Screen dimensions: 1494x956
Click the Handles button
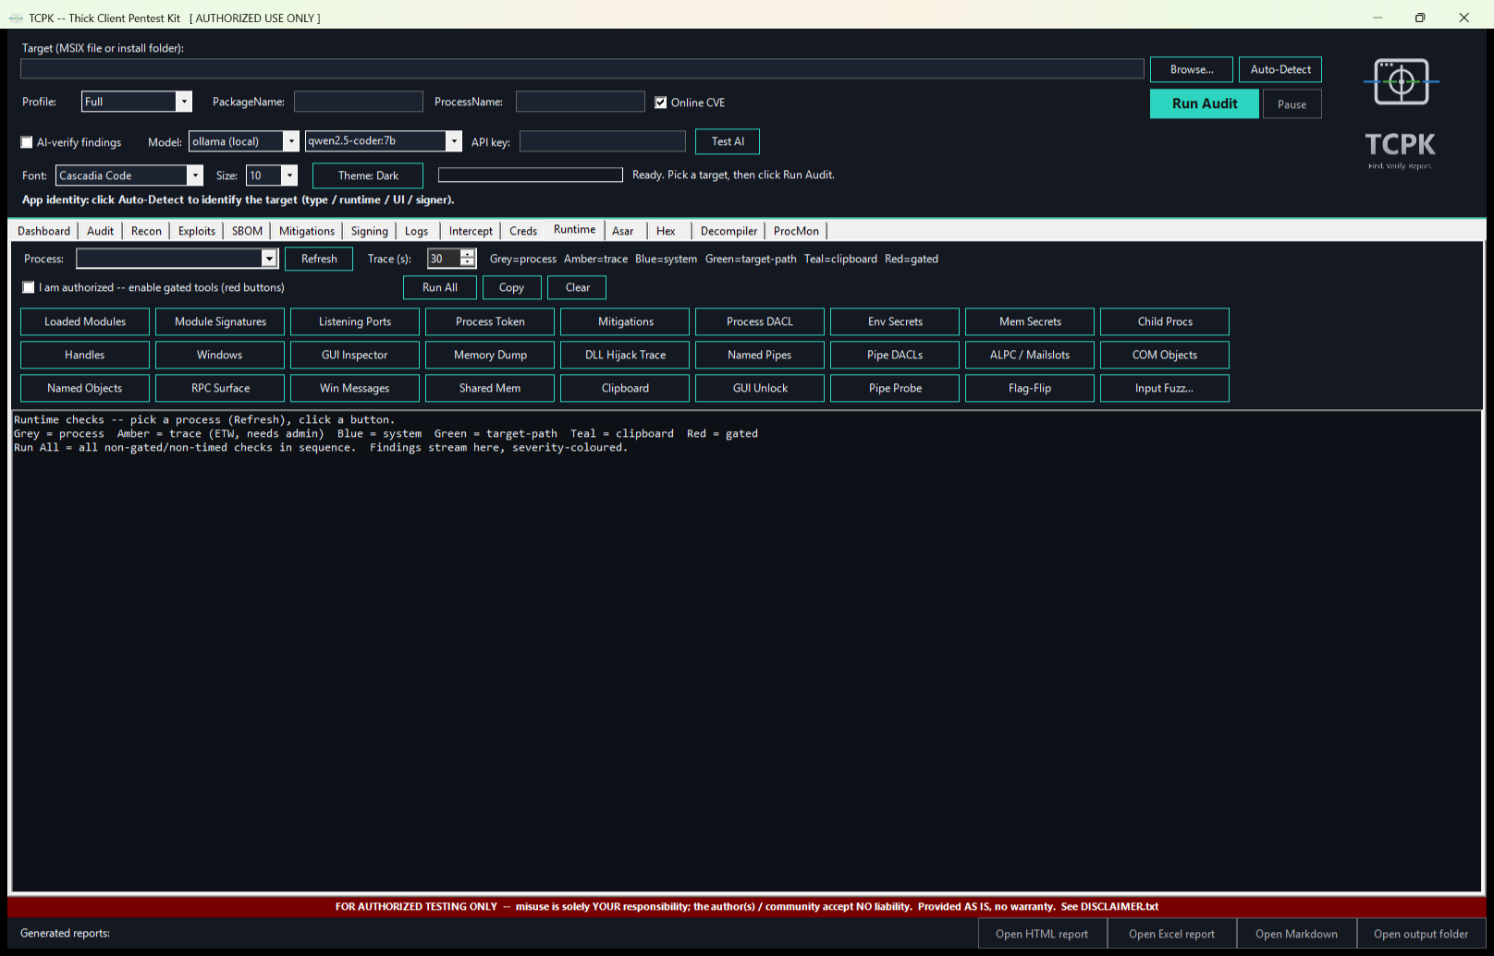pos(85,355)
